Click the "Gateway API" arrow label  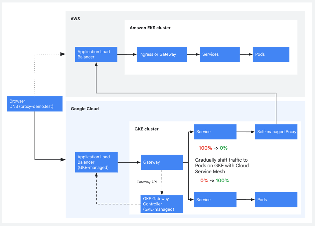point(146,182)
